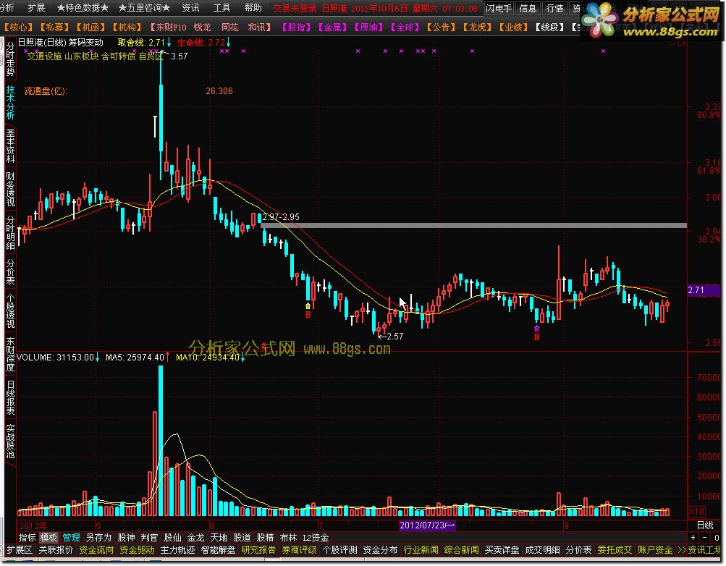
Task: Open the 【原油】 shortcut
Action: coord(368,28)
